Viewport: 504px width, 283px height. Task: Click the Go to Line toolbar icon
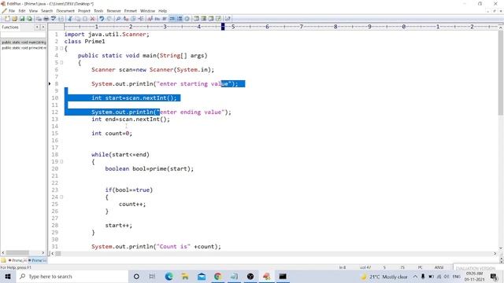(141, 19)
